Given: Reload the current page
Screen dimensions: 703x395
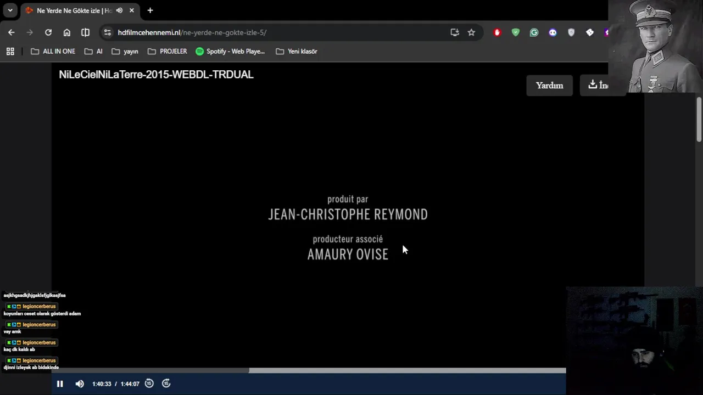Looking at the screenshot, I should click(x=48, y=32).
